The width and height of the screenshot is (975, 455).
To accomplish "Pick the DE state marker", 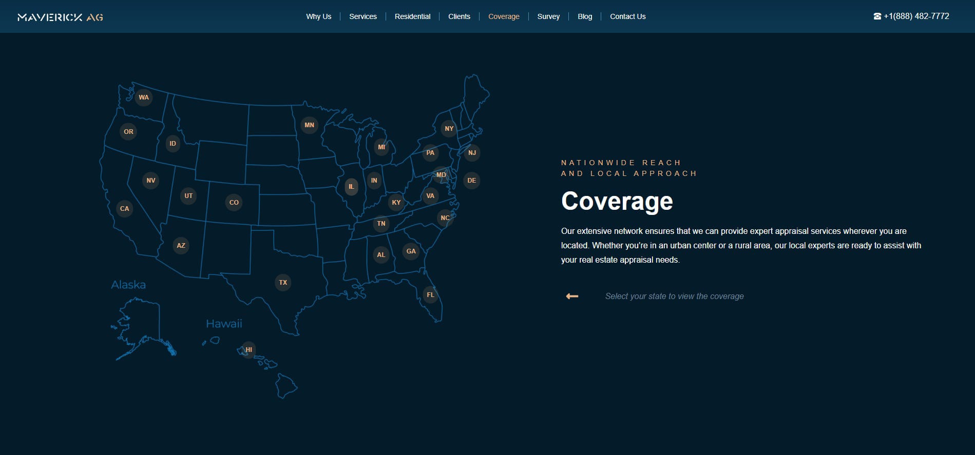I will 471,181.
